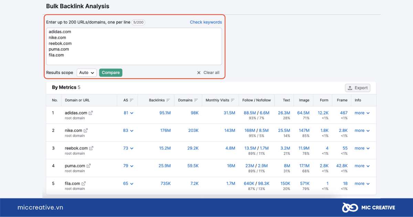The height and width of the screenshot is (217, 413).
Task: Click the green Compare button
Action: tap(111, 73)
